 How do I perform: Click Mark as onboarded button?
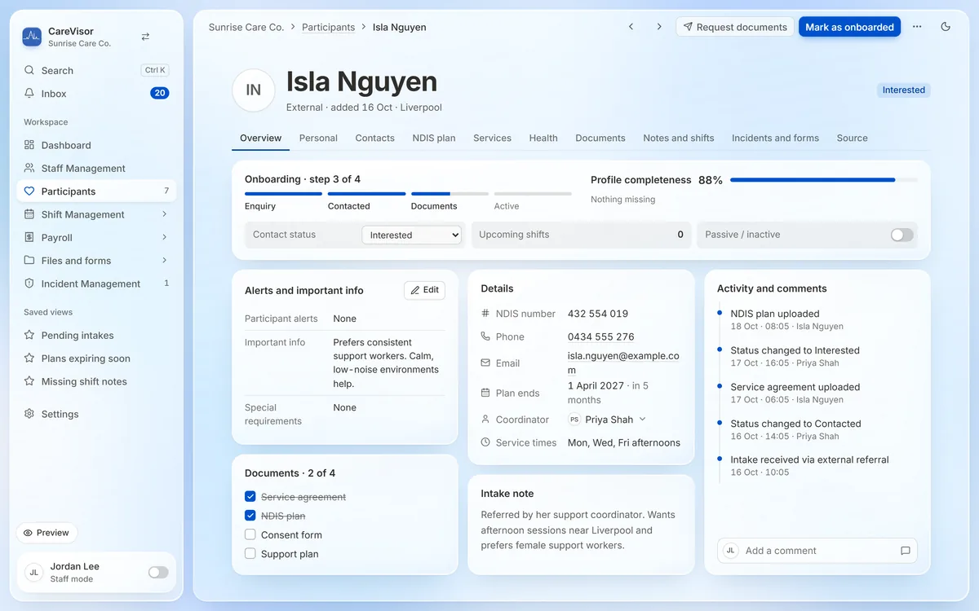[x=850, y=27]
